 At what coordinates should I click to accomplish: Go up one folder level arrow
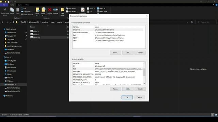point(13,22)
